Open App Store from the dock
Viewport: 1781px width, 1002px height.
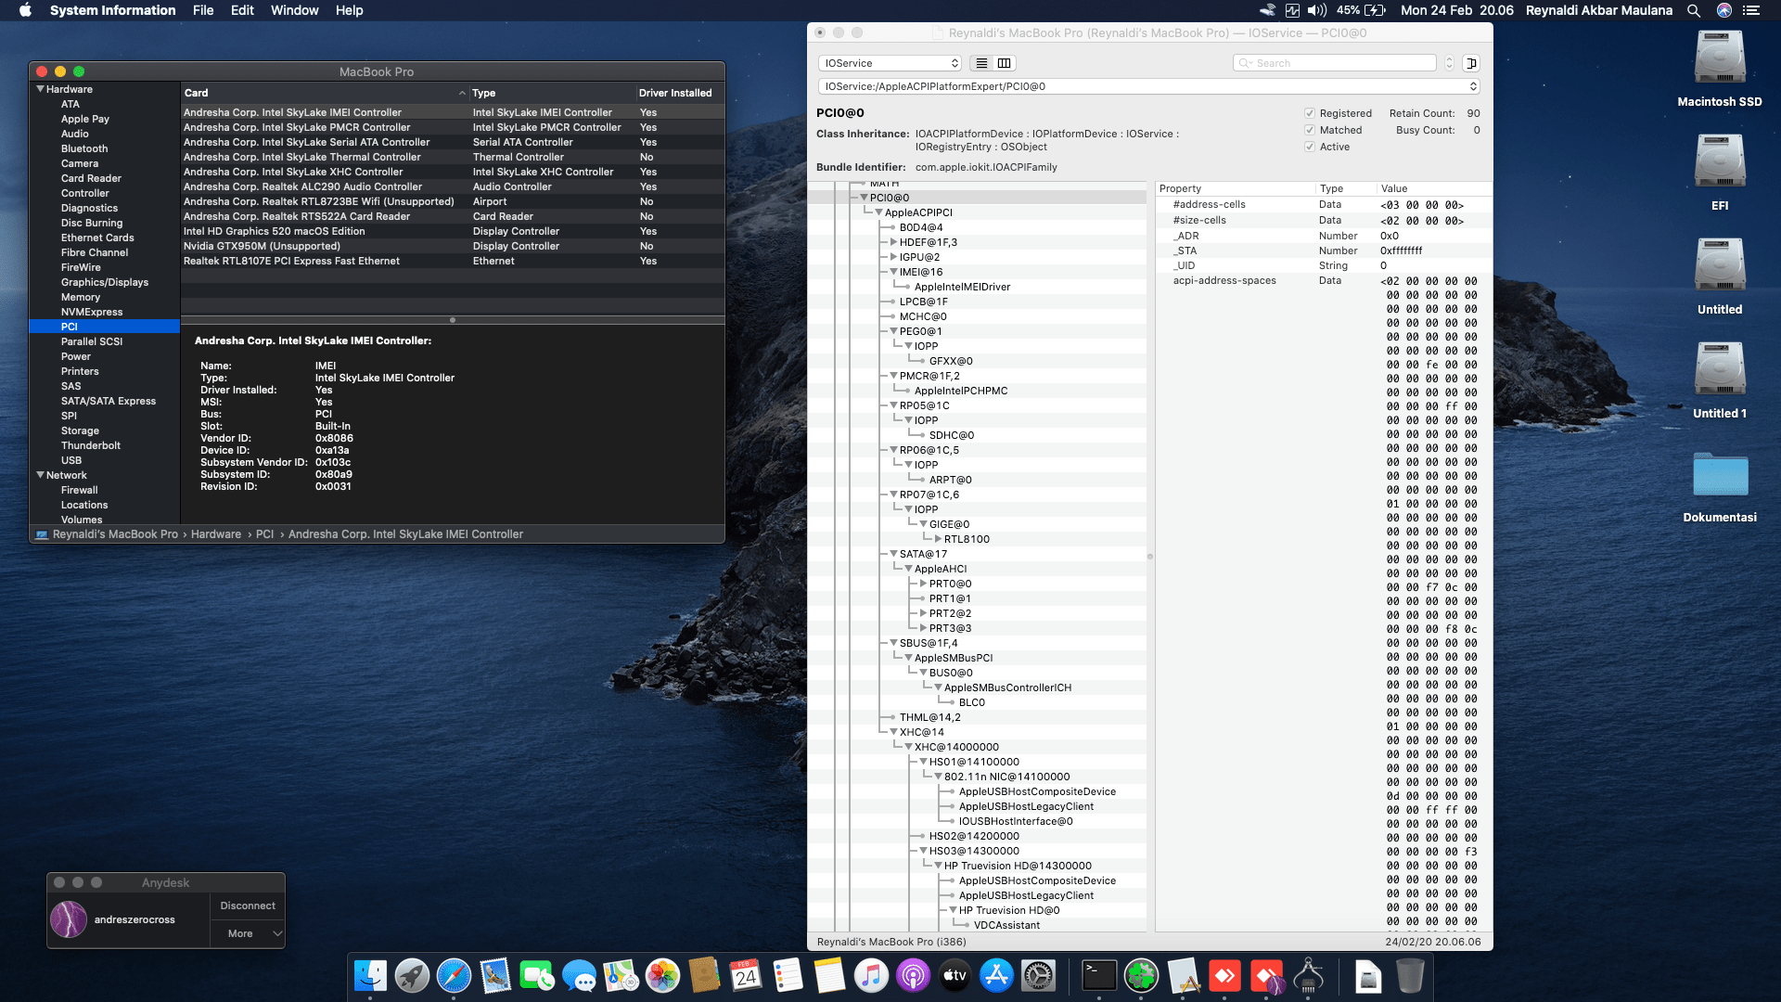click(996, 976)
